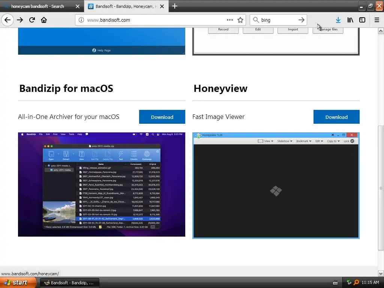Click Codepage globe icon in Bandizip screenshot

click(x=147, y=155)
